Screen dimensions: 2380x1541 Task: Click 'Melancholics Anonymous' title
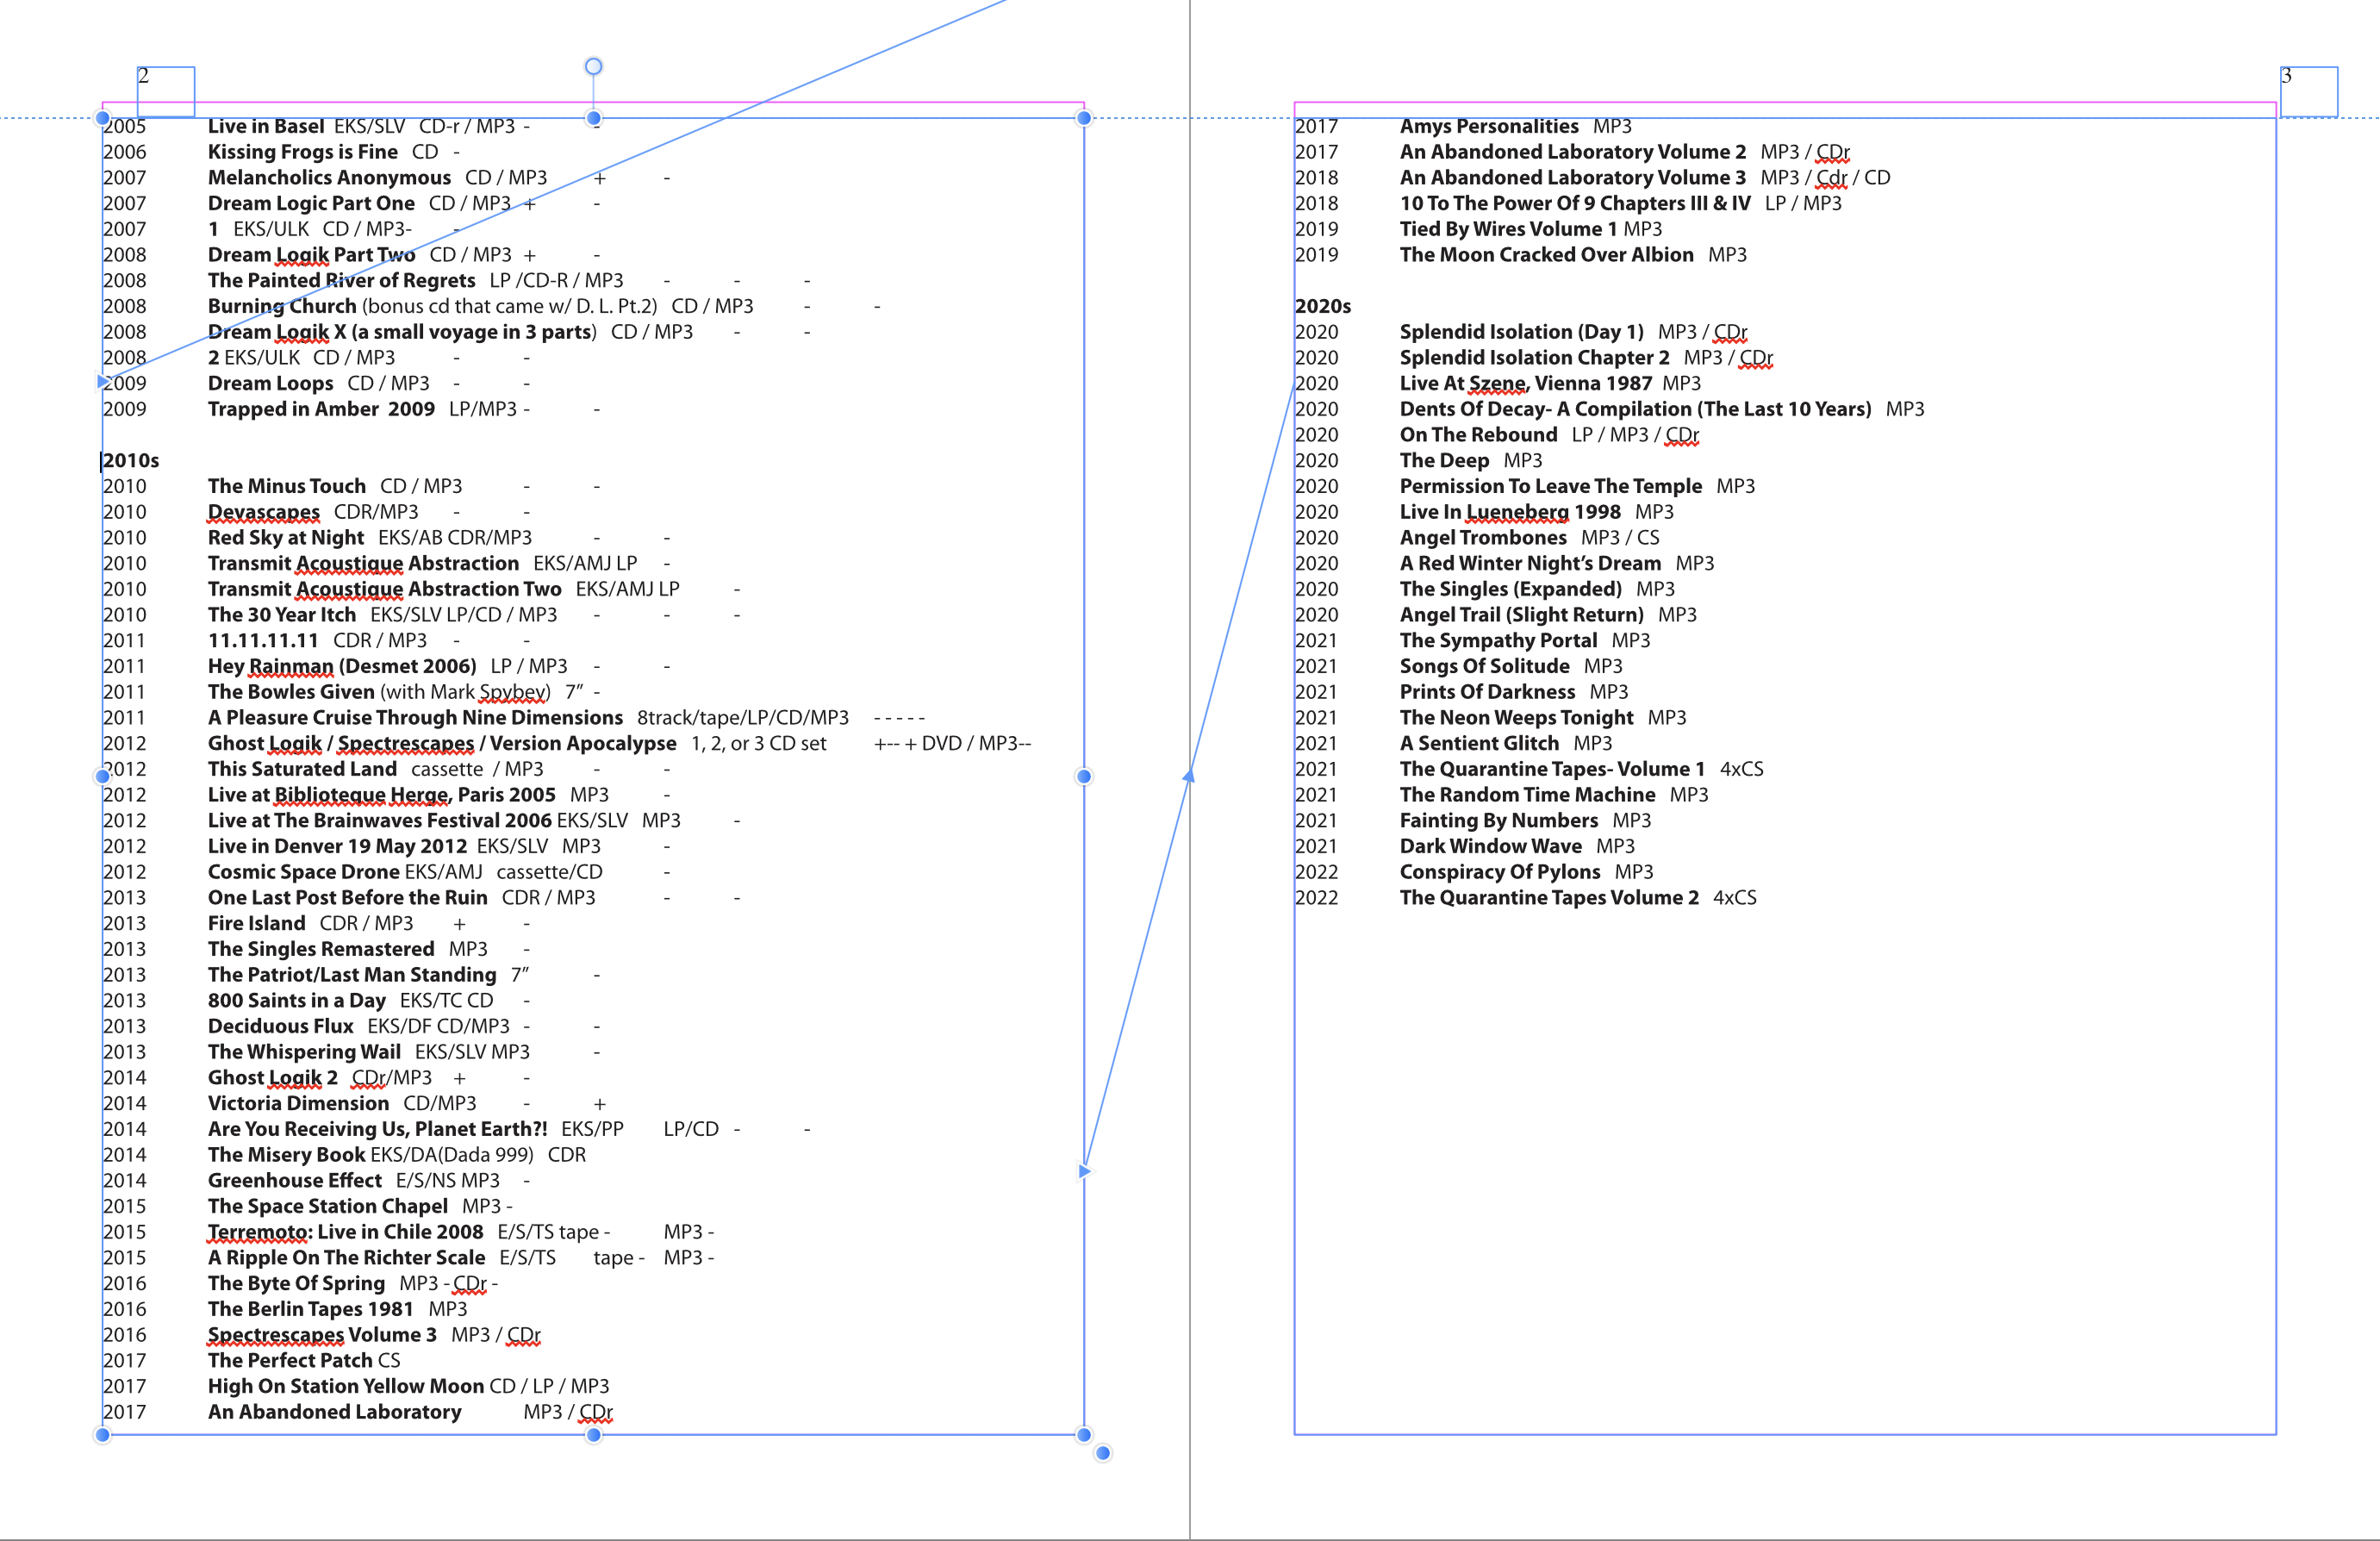[x=329, y=178]
